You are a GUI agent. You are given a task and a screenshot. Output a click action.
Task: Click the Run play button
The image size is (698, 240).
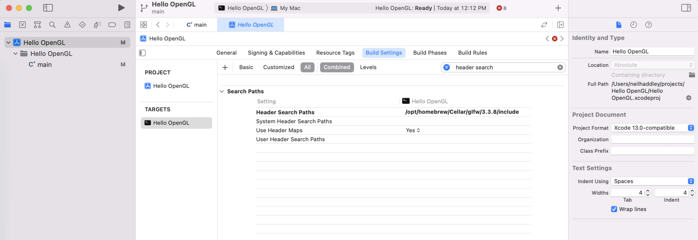[x=121, y=8]
